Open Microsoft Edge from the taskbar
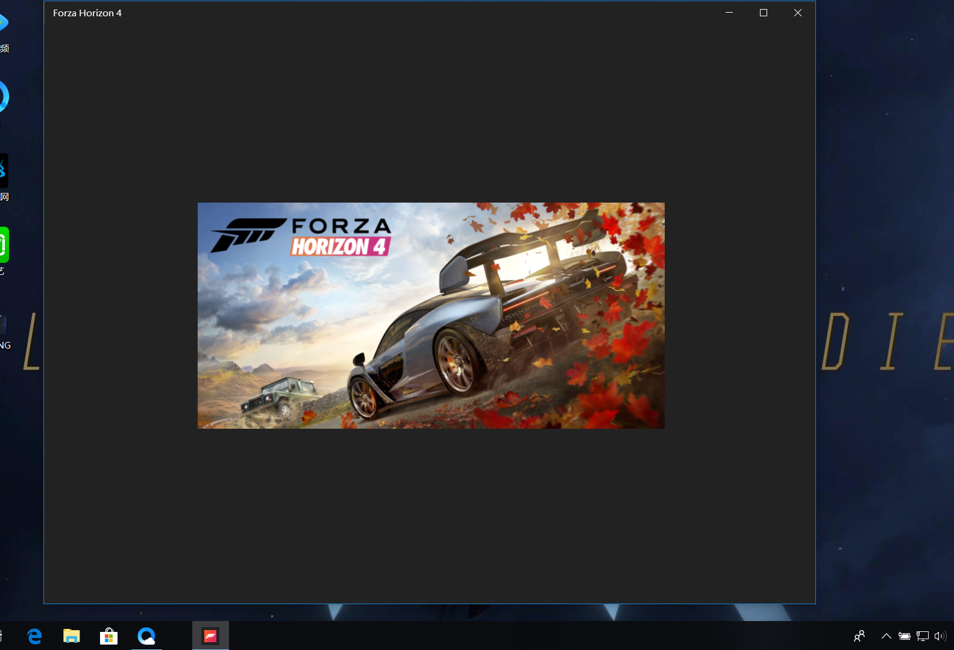The height and width of the screenshot is (650, 954). 35,636
